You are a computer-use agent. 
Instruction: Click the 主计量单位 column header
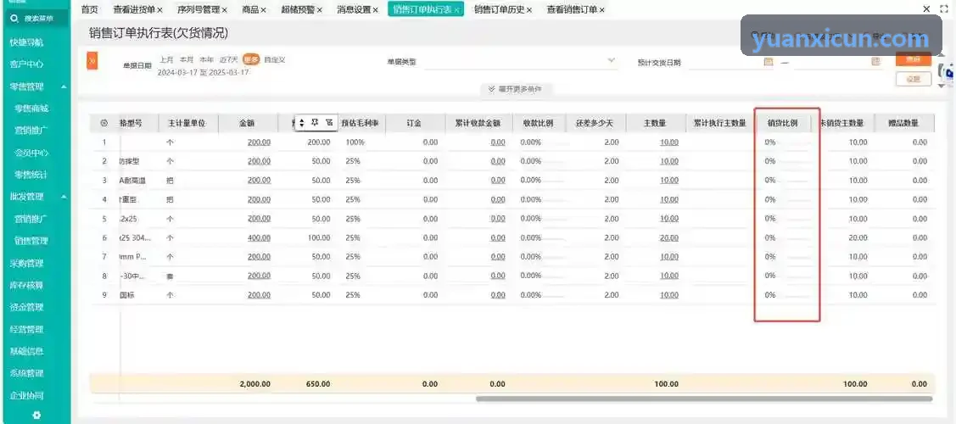coord(187,123)
